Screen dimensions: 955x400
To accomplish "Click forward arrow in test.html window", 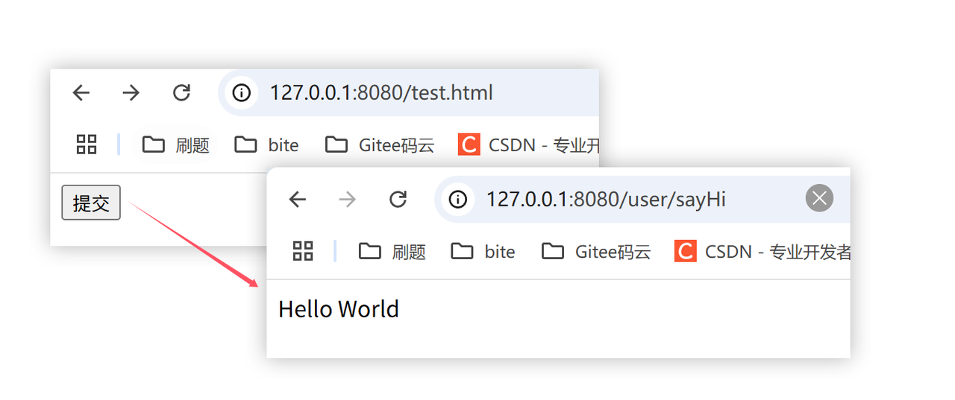I will coord(131,93).
